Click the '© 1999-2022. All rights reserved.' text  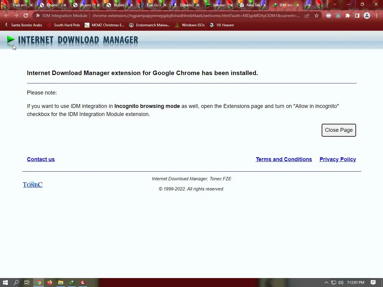191,189
